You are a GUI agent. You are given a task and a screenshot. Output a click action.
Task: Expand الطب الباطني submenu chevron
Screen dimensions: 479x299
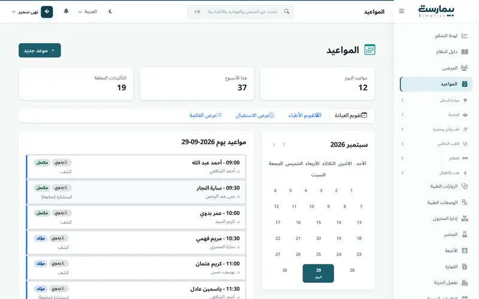point(402,144)
